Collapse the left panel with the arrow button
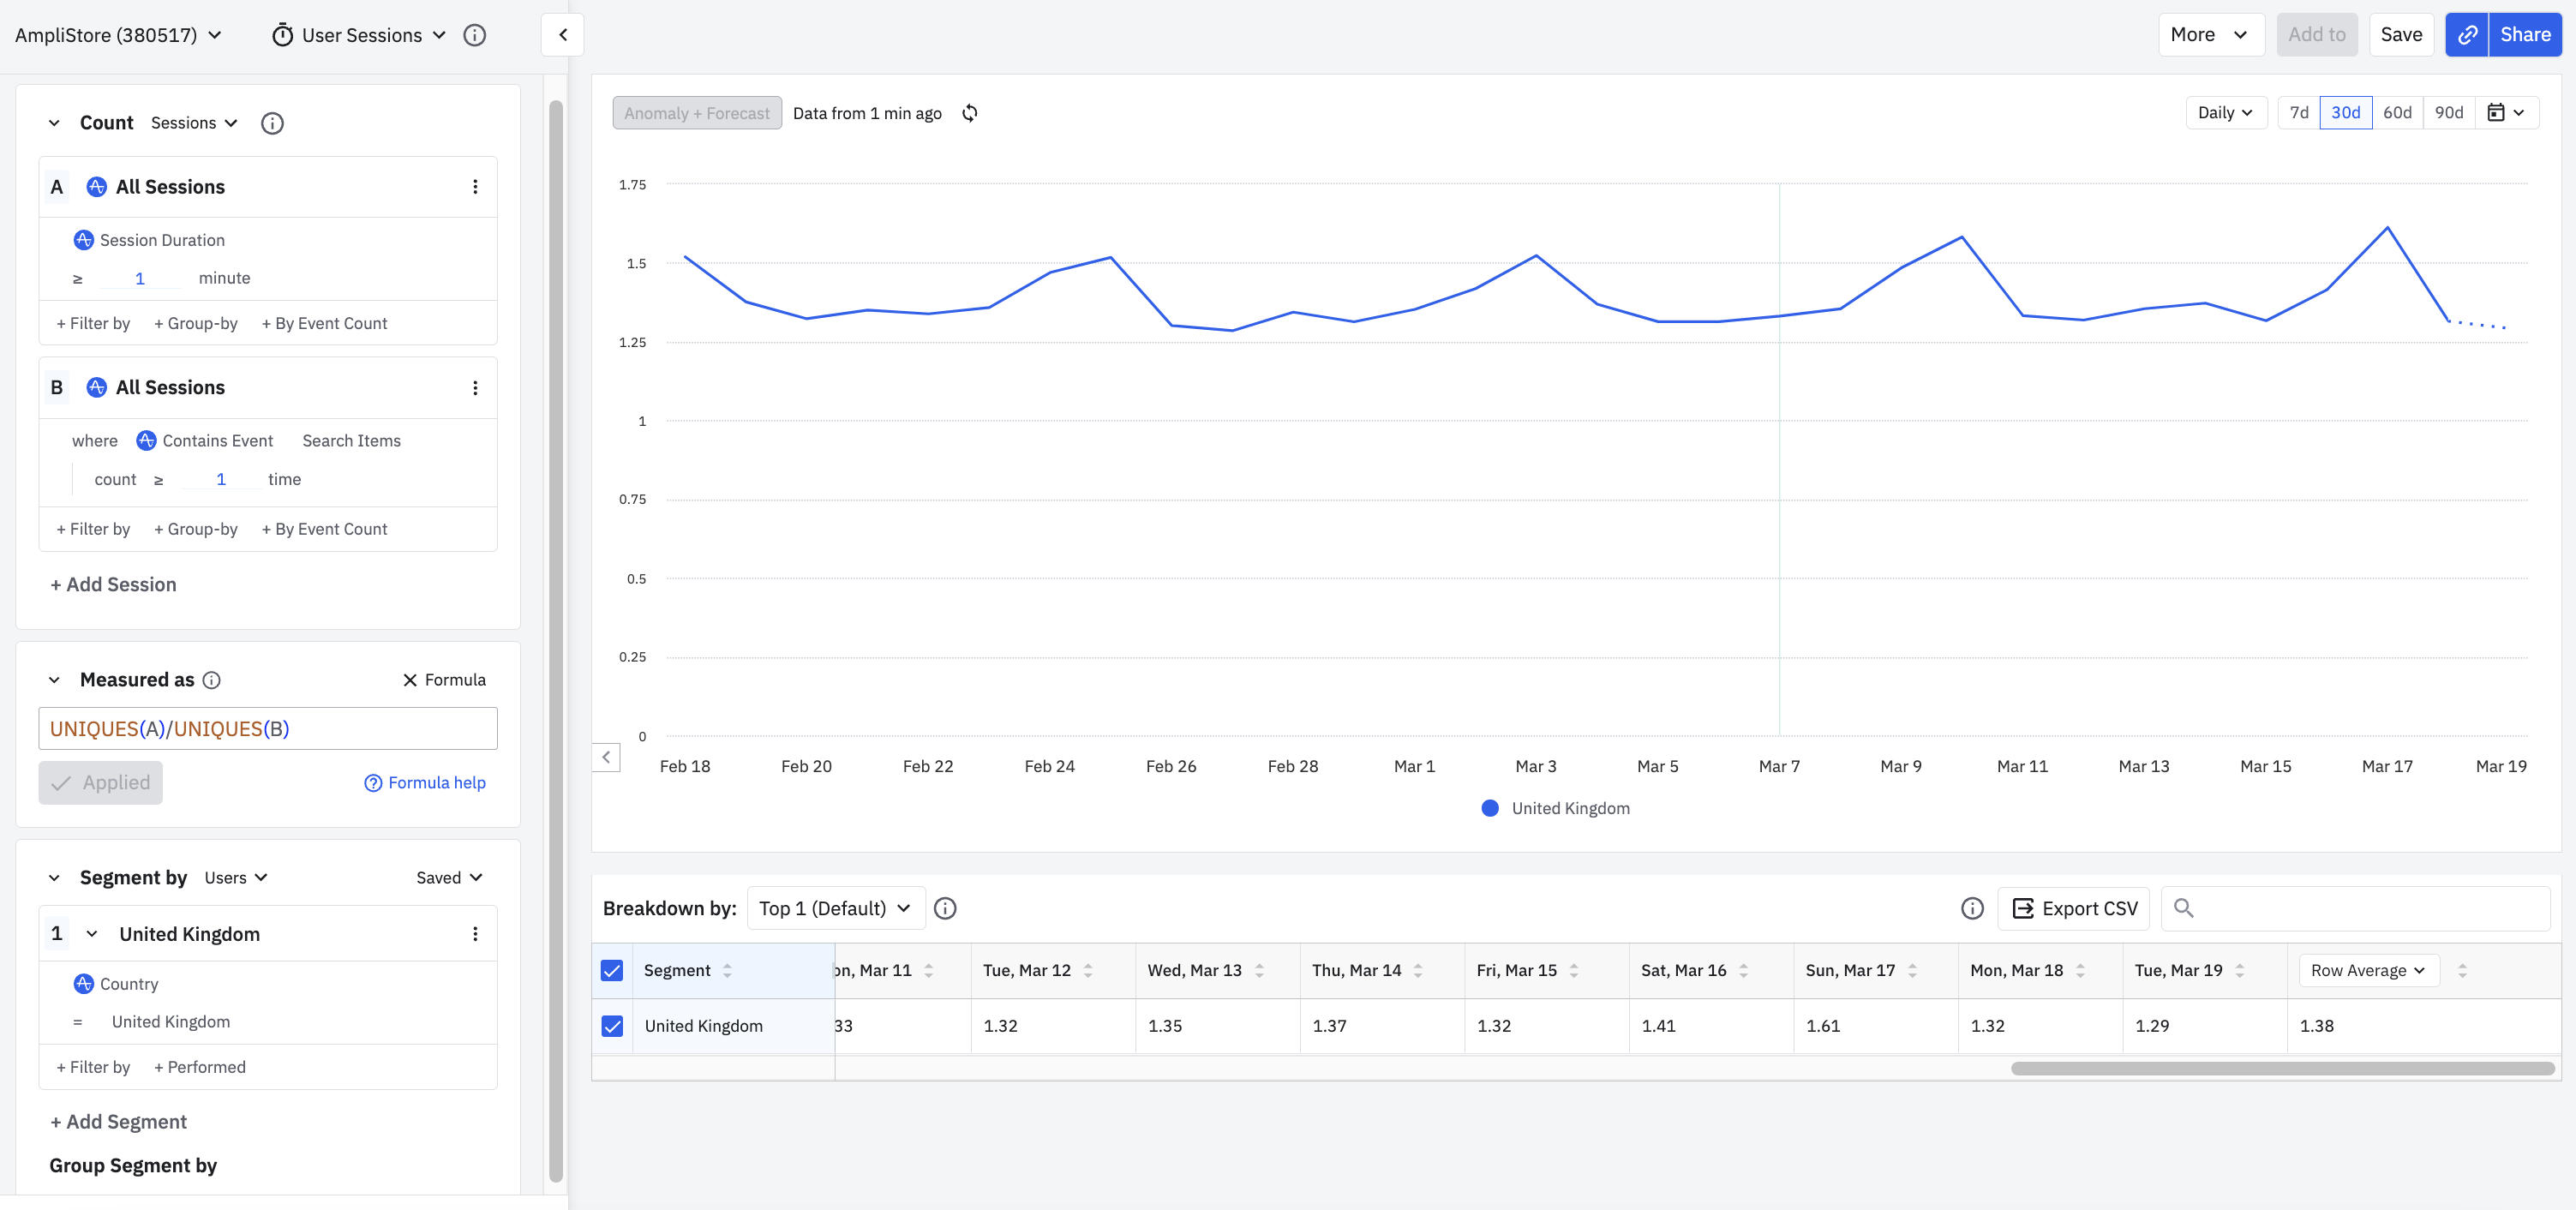Screen dimensions: 2576x1210 coord(563,35)
